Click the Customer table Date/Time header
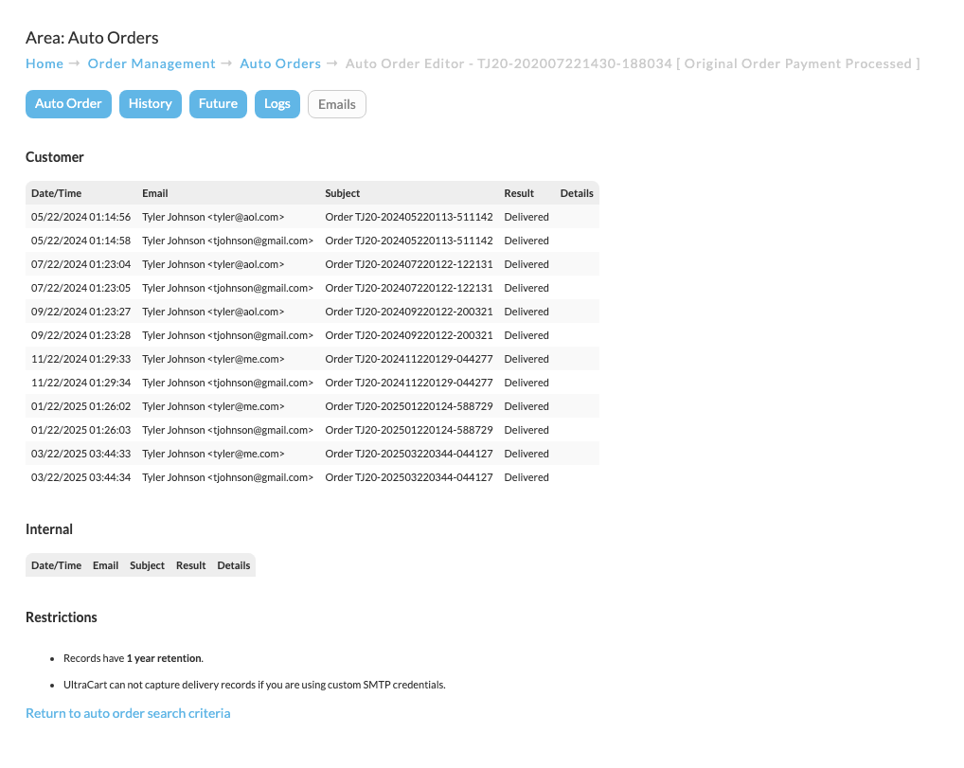 [x=56, y=193]
